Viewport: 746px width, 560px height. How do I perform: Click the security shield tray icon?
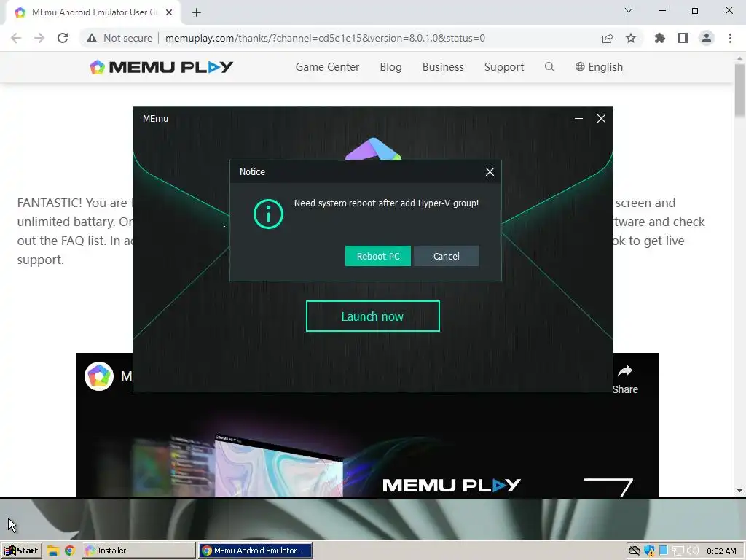(x=649, y=551)
